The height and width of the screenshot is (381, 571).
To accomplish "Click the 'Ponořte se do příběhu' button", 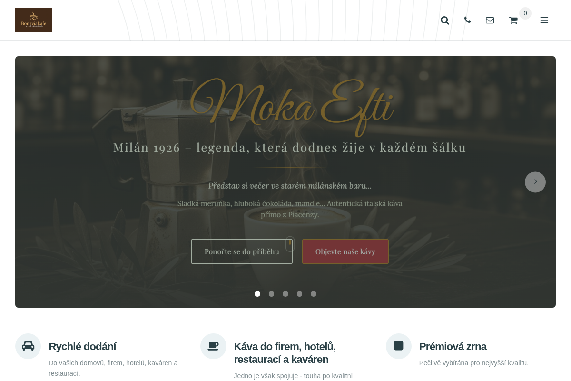I will coord(242,251).
